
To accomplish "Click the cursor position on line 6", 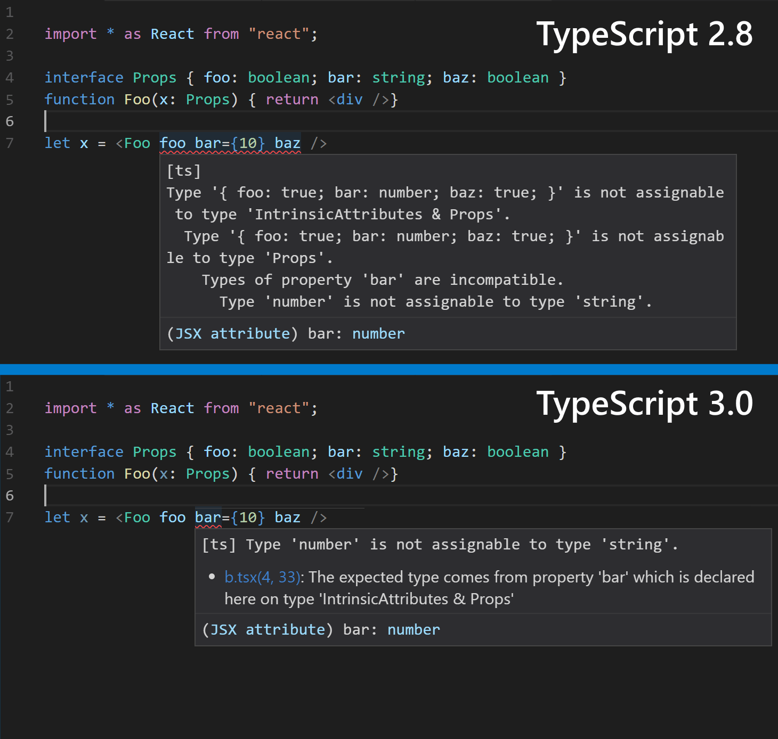I will pos(46,121).
